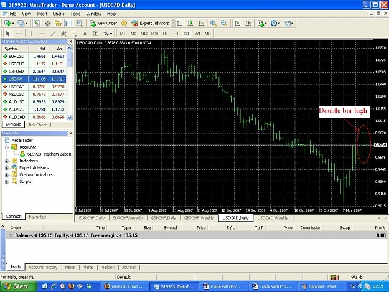The width and height of the screenshot is (389, 292).
Task: Select the Text Label tool
Action: click(95, 34)
